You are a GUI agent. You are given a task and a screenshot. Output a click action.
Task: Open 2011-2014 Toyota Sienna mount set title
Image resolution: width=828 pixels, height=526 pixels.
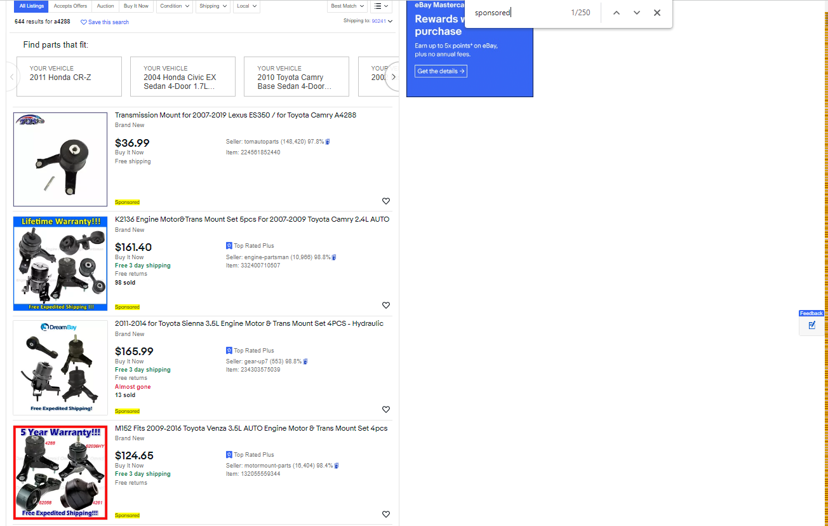pyautogui.click(x=249, y=324)
